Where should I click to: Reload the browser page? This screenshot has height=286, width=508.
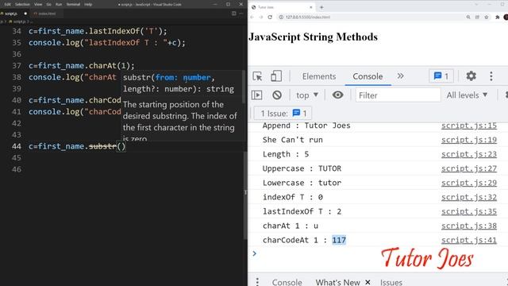pyautogui.click(x=270, y=17)
